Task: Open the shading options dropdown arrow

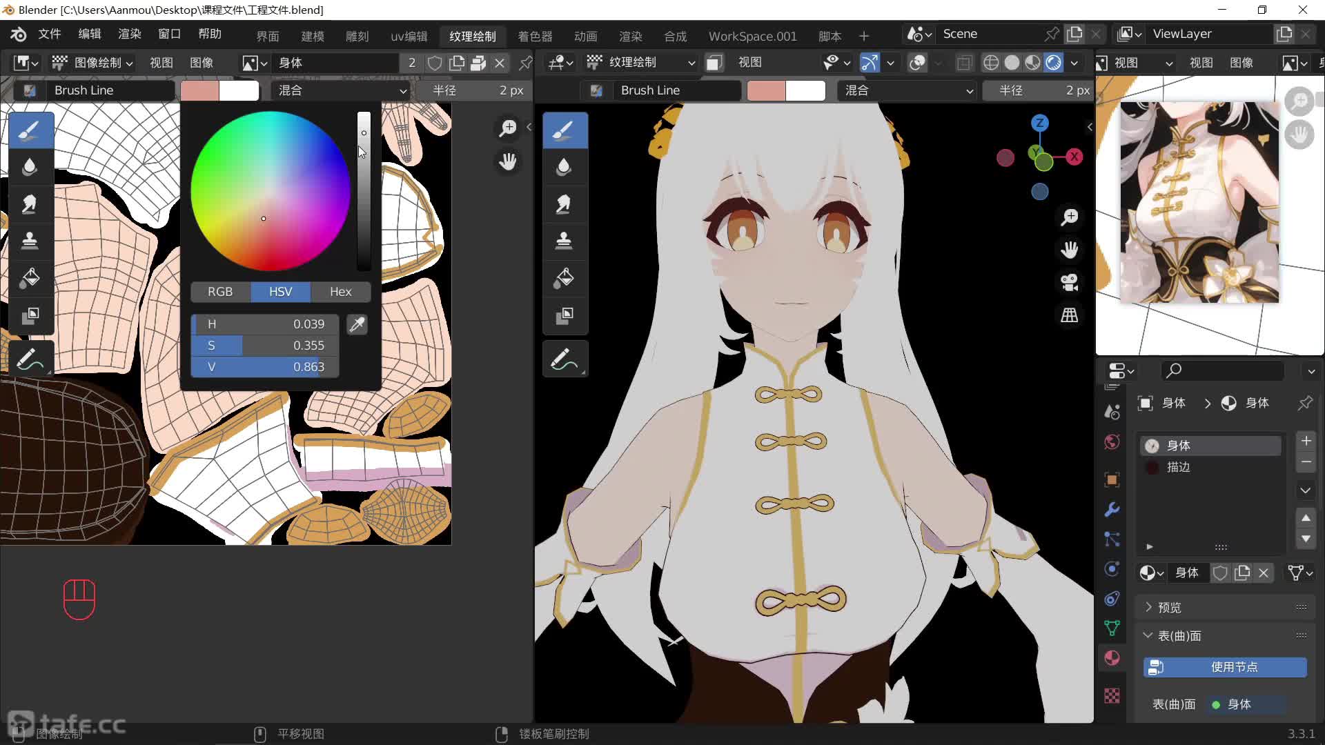Action: (x=1074, y=63)
